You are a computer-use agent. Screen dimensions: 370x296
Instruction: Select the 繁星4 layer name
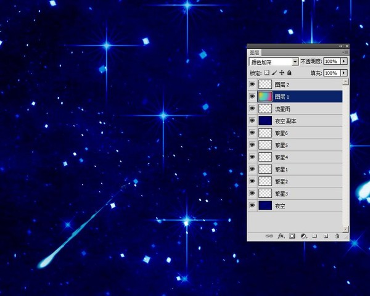tap(281, 157)
